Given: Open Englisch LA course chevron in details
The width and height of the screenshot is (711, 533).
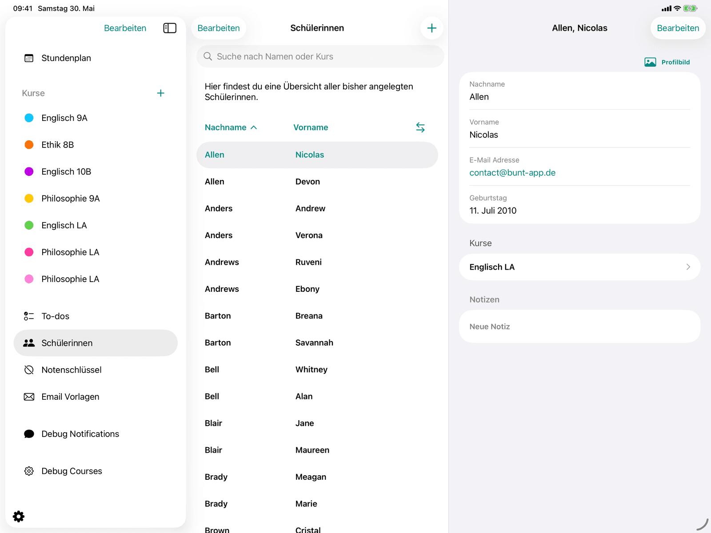Looking at the screenshot, I should tap(688, 267).
